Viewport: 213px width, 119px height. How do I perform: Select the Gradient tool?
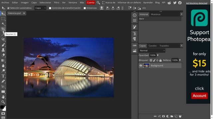click(3, 60)
